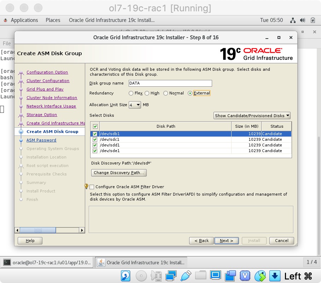Click the Applications menu foot icon
The height and width of the screenshot is (283, 321).
coord(6,20)
